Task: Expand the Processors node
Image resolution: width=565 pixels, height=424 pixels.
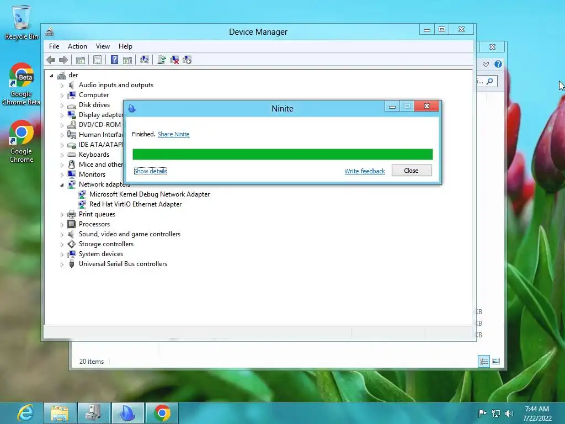Action: 62,225
